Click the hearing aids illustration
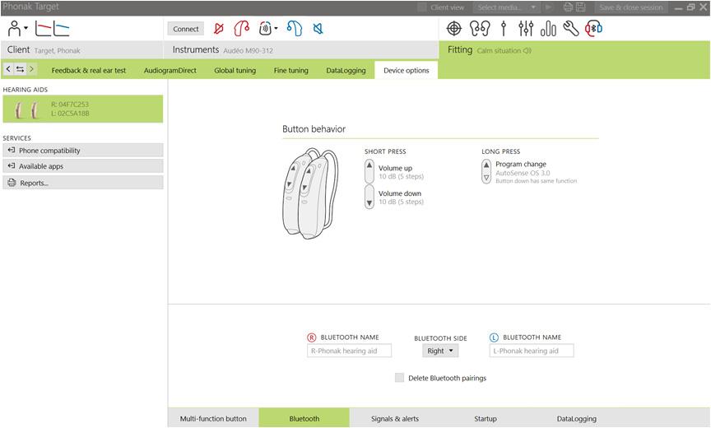 pos(309,193)
